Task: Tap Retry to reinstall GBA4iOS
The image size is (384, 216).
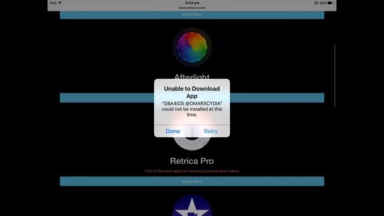Action: pyautogui.click(x=211, y=131)
